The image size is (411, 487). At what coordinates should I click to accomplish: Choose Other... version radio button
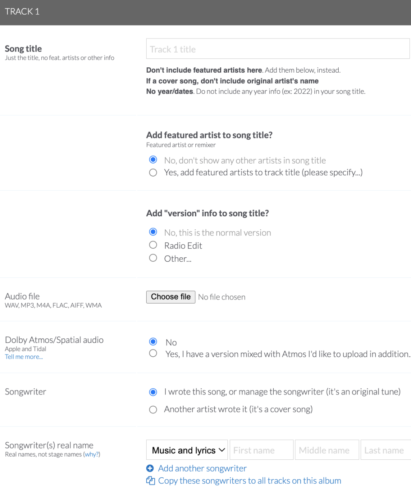click(x=153, y=258)
